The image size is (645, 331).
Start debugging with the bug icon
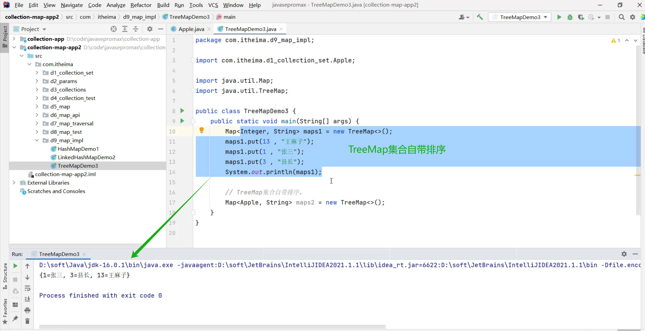coord(570,17)
